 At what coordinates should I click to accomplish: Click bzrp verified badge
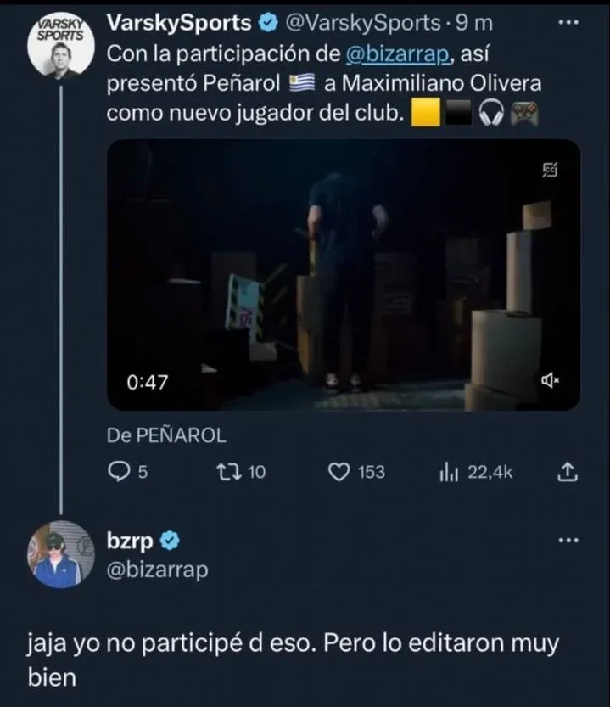tap(170, 541)
